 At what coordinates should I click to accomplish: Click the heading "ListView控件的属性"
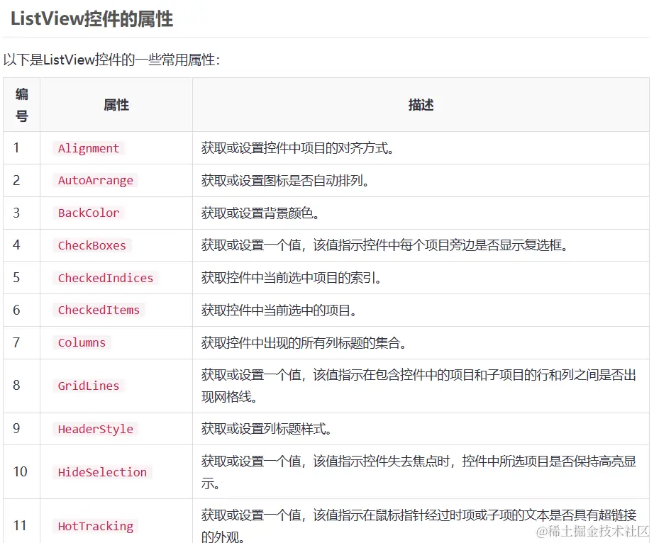[x=92, y=18]
